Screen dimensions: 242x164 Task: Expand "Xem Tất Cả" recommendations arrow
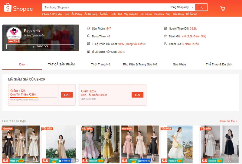(x=236, y=121)
